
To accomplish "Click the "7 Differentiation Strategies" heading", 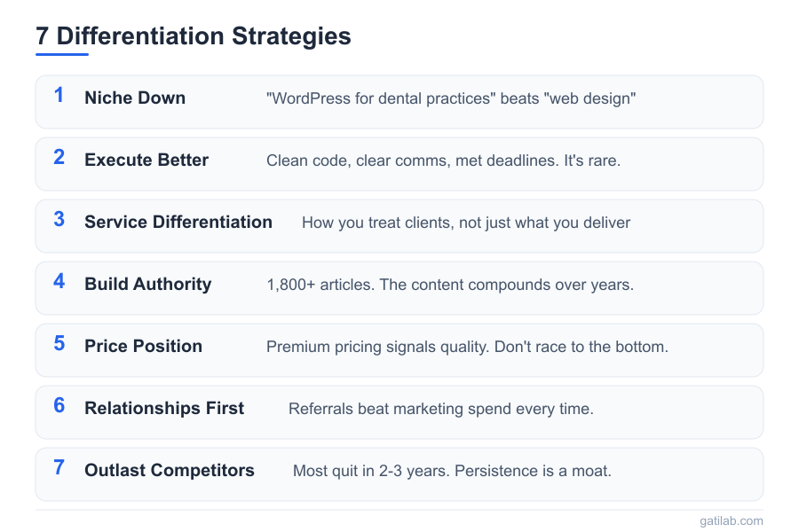I will click(x=194, y=36).
